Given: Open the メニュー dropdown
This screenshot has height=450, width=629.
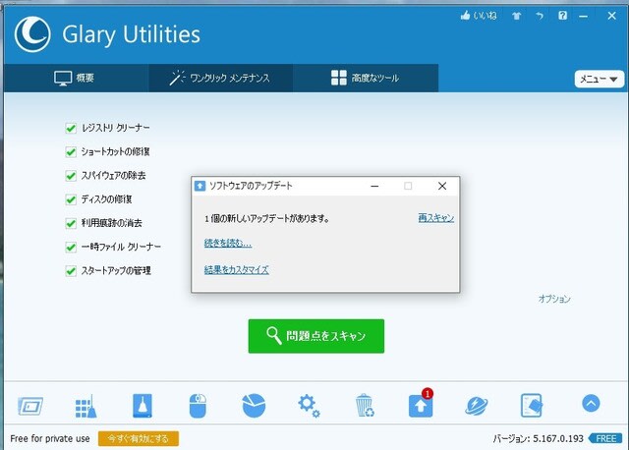Looking at the screenshot, I should (x=599, y=79).
